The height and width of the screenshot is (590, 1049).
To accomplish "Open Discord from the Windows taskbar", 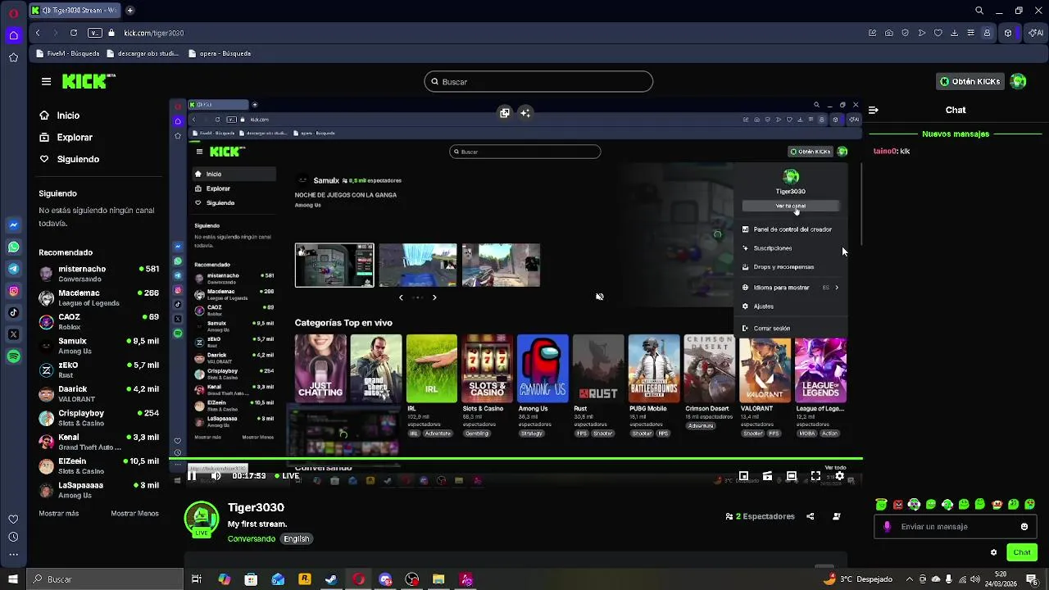I will point(385,579).
